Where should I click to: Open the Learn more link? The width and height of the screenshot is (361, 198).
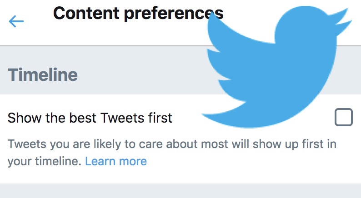[x=116, y=161]
